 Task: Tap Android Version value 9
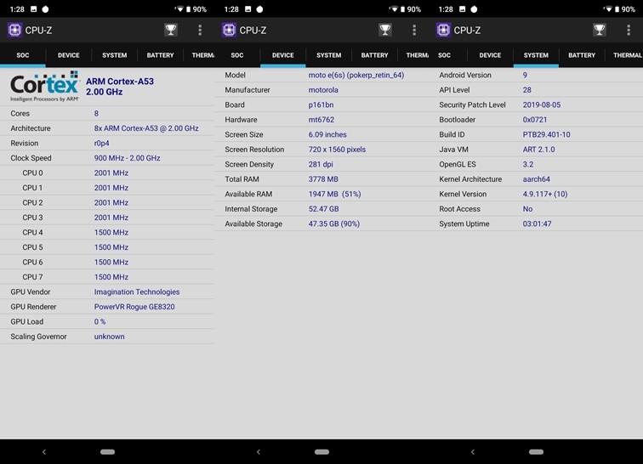coord(525,75)
